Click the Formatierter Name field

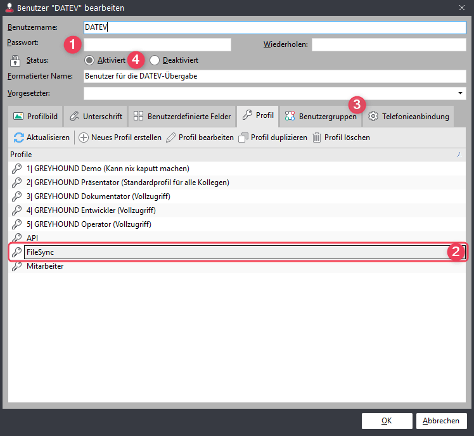(x=274, y=76)
